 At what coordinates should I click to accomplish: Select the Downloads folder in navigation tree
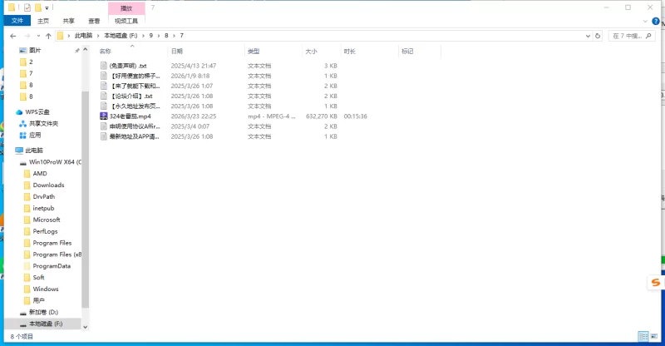(48, 185)
